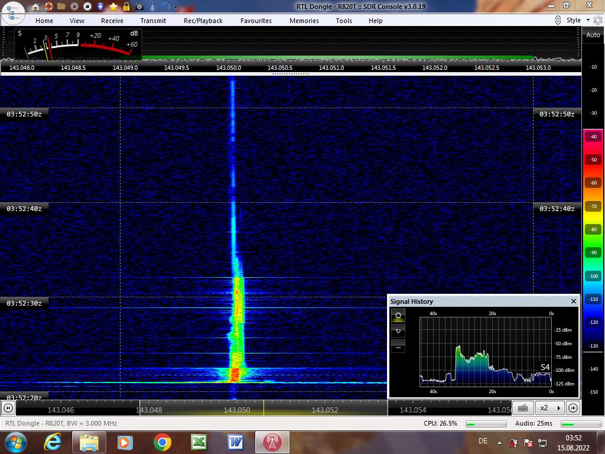The width and height of the screenshot is (605, 454).
Task: Open Google Chrome from the taskbar
Action: (162, 442)
